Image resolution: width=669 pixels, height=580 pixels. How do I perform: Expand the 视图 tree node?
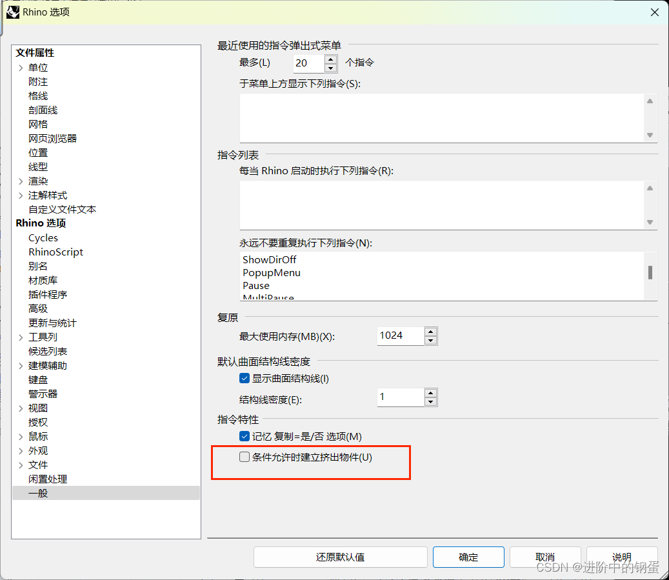21,408
